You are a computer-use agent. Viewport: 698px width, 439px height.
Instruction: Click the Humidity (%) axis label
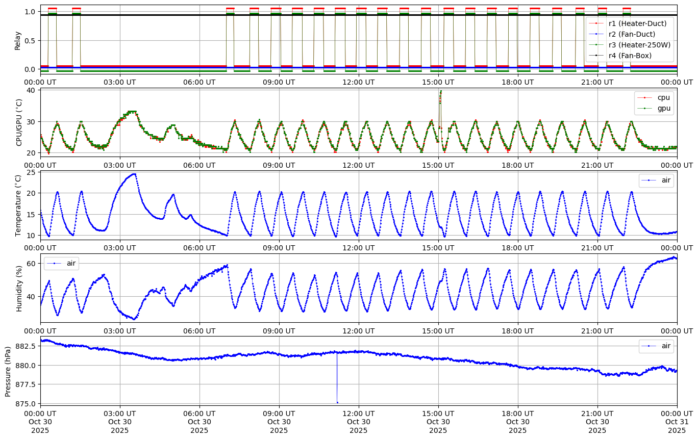point(19,288)
